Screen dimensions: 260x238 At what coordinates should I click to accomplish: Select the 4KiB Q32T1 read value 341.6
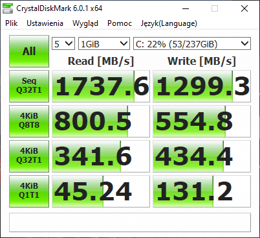click(x=101, y=156)
